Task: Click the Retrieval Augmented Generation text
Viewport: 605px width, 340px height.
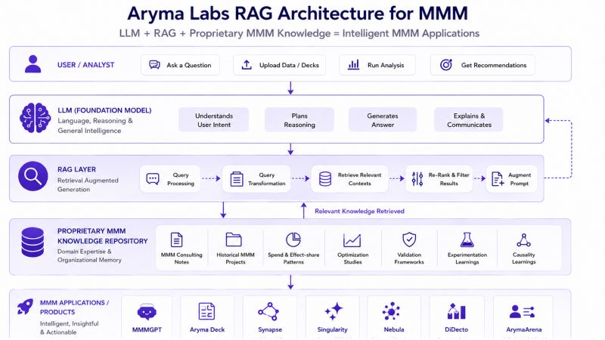Action: click(88, 184)
